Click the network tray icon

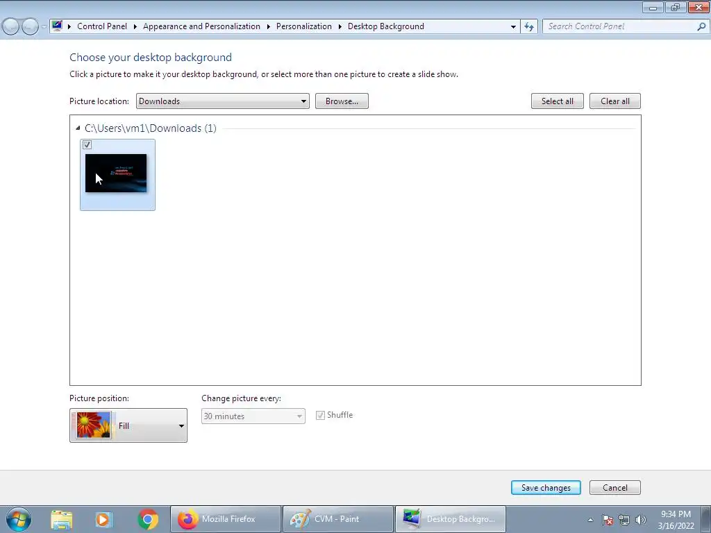[624, 520]
